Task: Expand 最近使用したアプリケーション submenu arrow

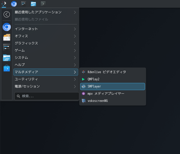Action: tap(75, 12)
